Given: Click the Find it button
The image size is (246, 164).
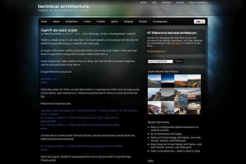Looking at the screenshot, I should pos(179,61).
